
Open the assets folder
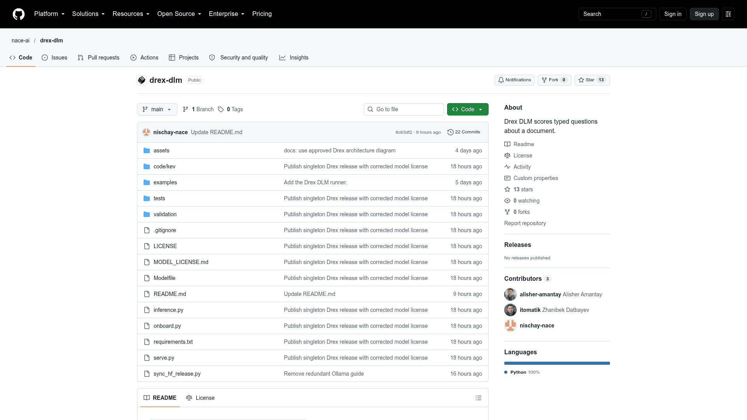(x=161, y=150)
